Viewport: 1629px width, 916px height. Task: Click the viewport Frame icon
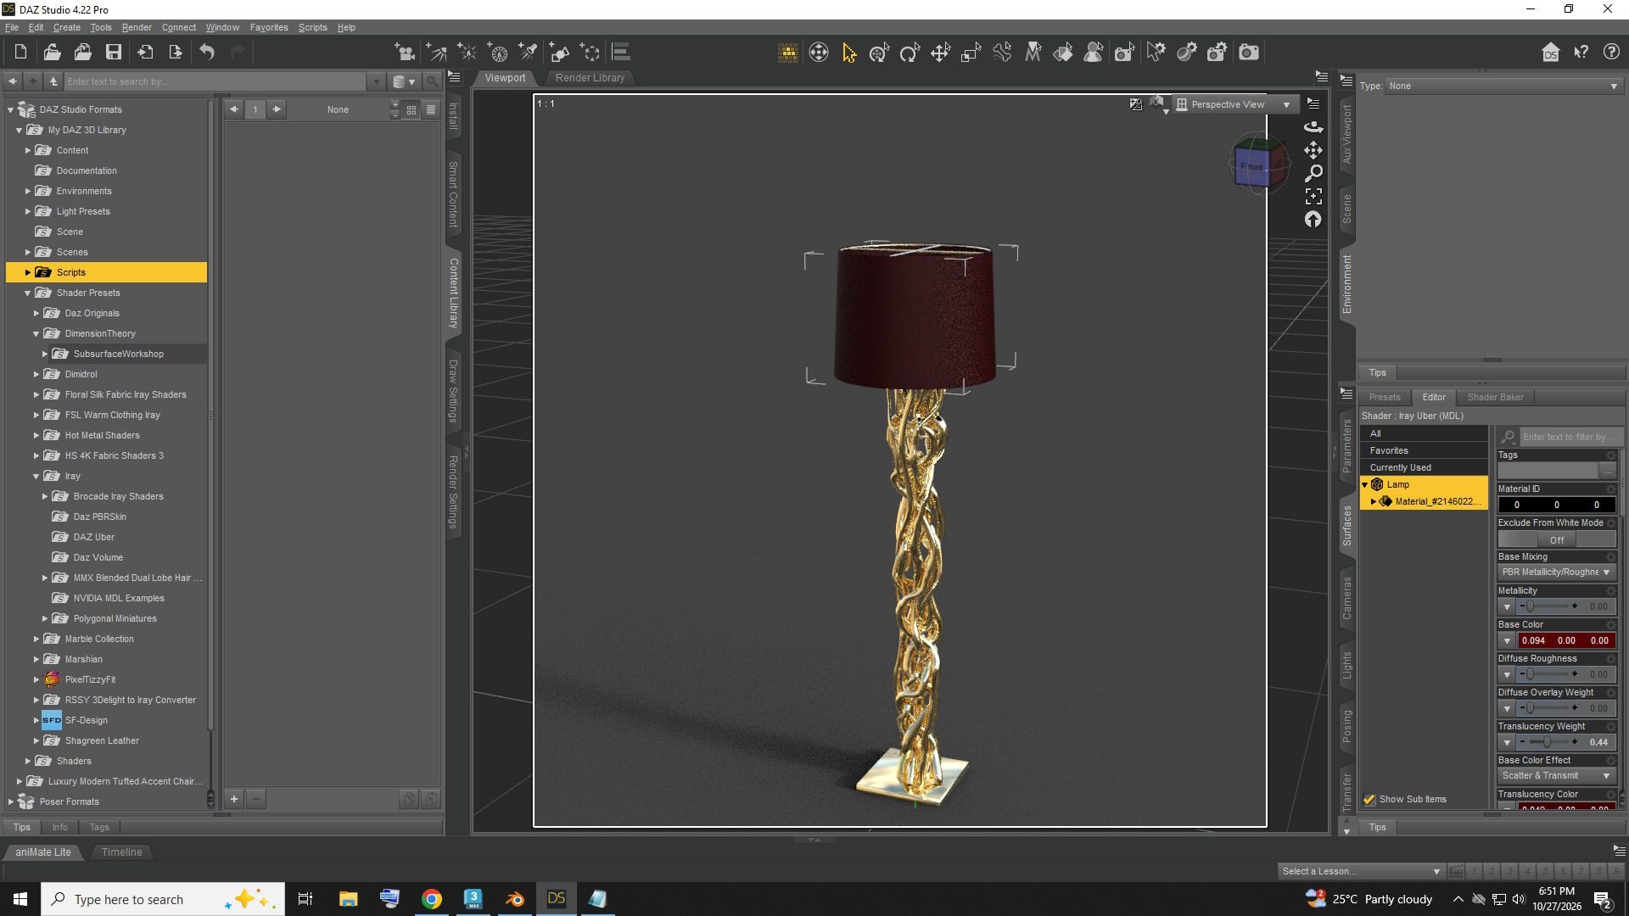tap(1313, 197)
